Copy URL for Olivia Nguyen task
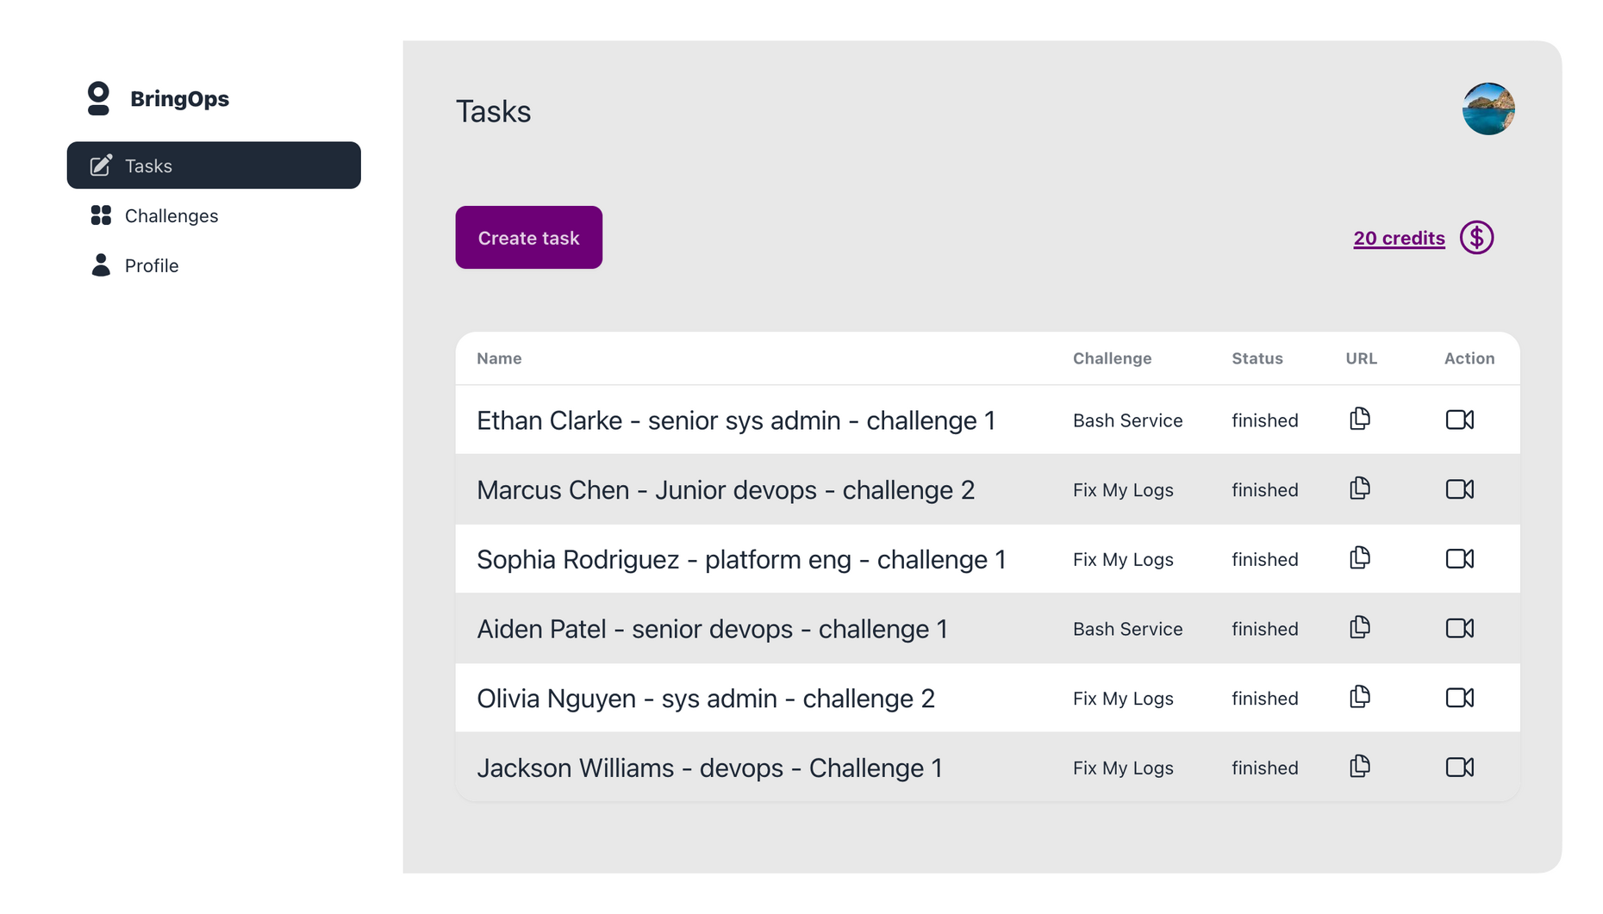Image resolution: width=1603 pixels, height=914 pixels. click(1360, 698)
